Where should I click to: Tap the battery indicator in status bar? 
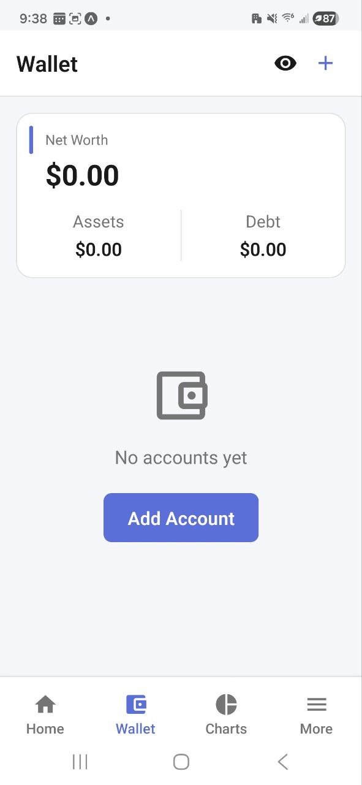coord(324,18)
